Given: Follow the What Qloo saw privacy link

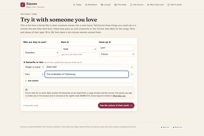Looking at the screenshot, I should 119,96.
